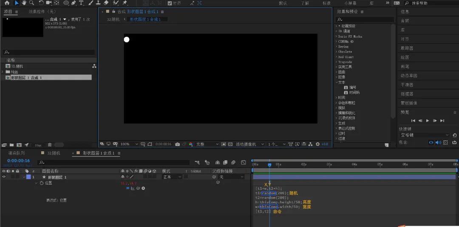The height and width of the screenshot is (227, 459).
Task: Select the Type text tool
Action: (x=81, y=3)
